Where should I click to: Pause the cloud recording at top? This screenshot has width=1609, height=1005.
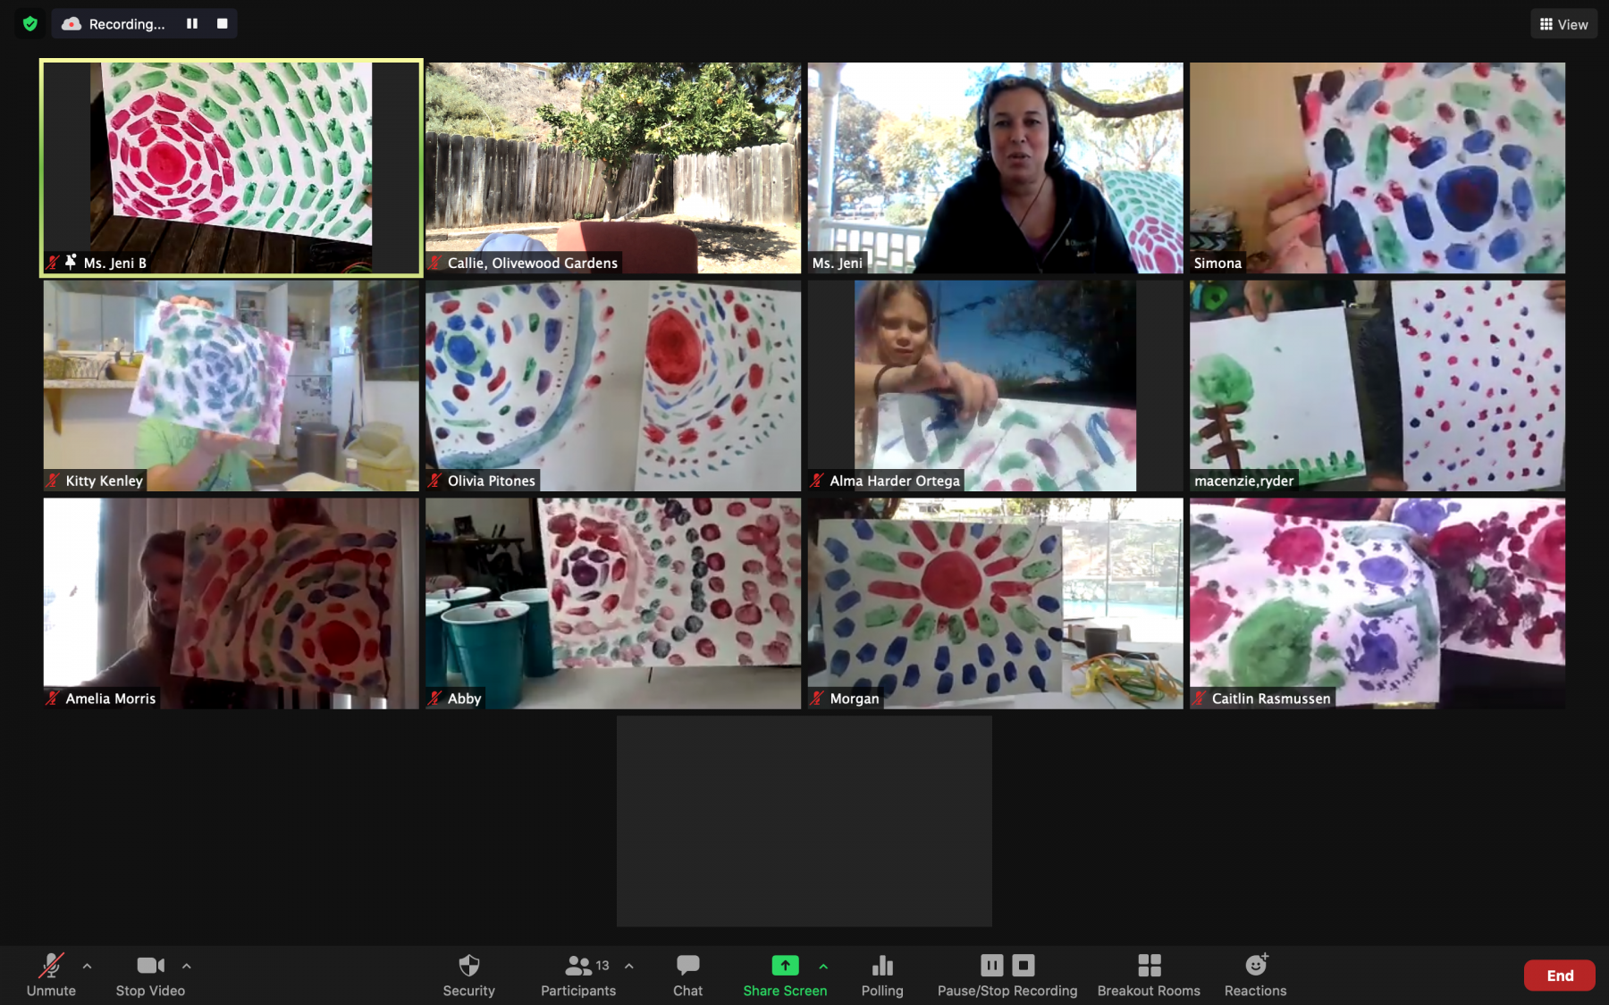(192, 24)
